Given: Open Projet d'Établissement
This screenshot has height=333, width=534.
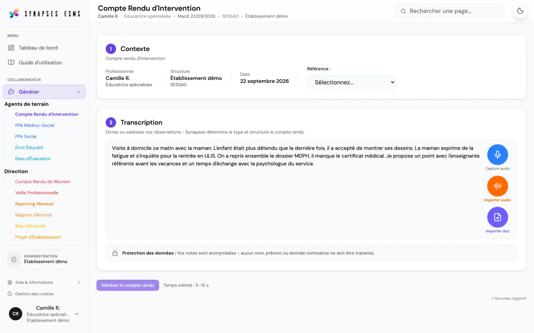Looking at the screenshot, I should point(38,237).
